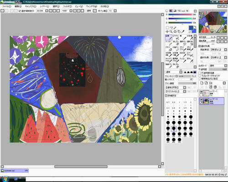The image size is (228, 182).
Task: Select the Rotate view tool
Action: coord(175,31)
